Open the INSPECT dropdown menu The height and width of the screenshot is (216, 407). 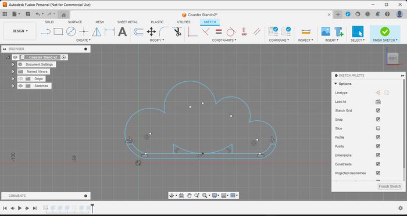(305, 40)
